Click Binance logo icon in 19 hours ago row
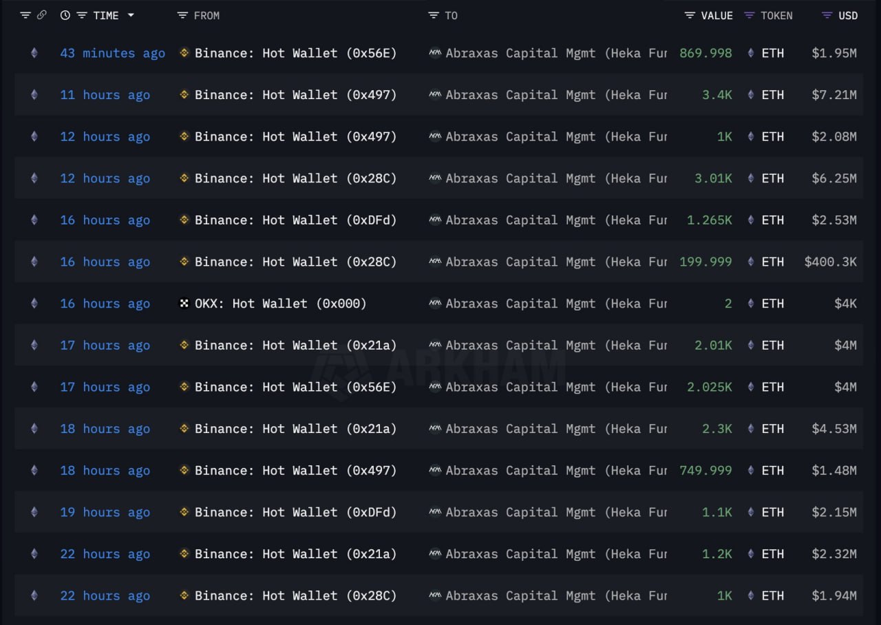Screen dimensions: 881x625 point(184,511)
